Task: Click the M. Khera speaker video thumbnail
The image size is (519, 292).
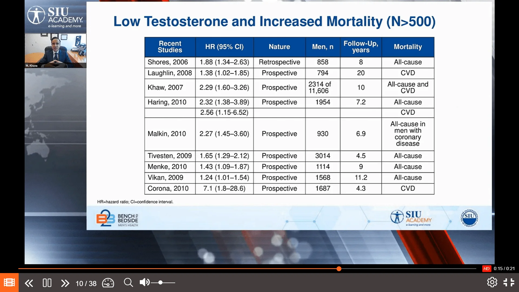Action: click(x=56, y=51)
